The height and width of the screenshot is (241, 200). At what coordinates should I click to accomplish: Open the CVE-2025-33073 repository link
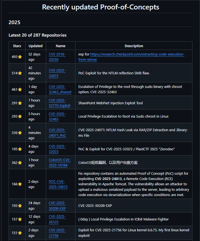(57, 73)
